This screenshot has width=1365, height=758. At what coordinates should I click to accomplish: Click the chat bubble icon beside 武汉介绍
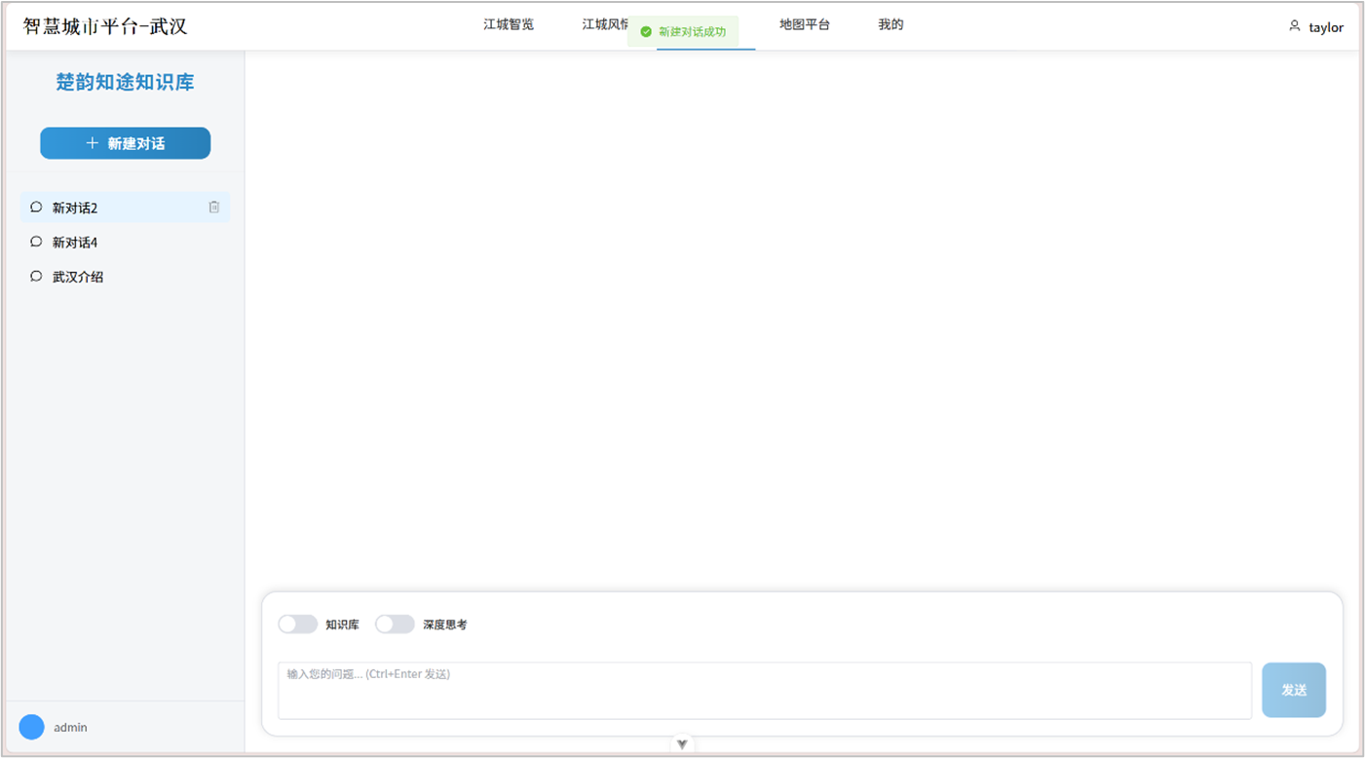[x=36, y=277]
